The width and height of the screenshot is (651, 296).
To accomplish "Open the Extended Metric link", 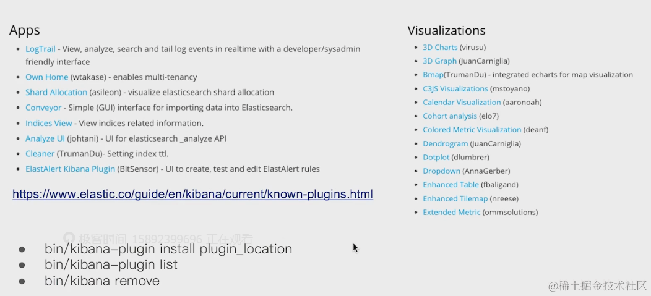I will pos(452,212).
